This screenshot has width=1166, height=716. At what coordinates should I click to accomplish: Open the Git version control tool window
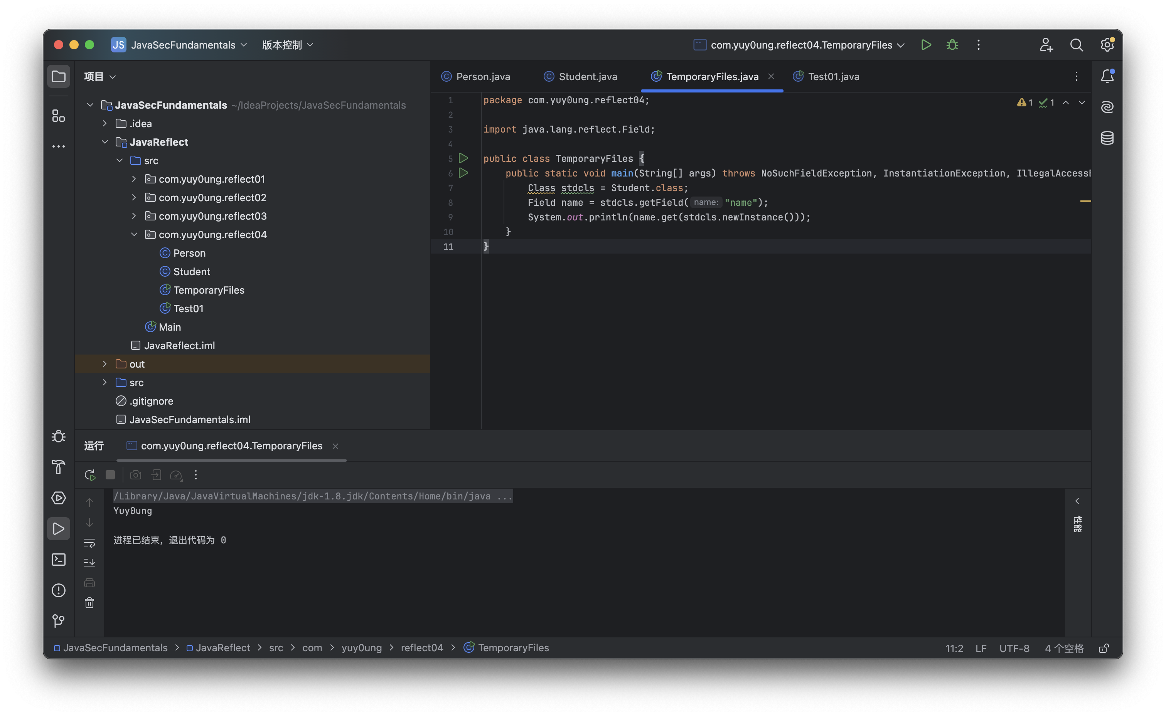58,621
